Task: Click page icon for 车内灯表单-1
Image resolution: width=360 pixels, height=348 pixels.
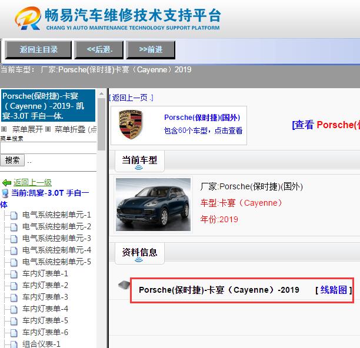Action: pos(14,274)
